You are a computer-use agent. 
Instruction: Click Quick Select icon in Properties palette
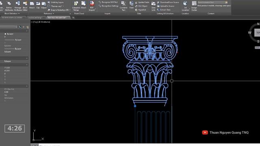pos(27,27)
